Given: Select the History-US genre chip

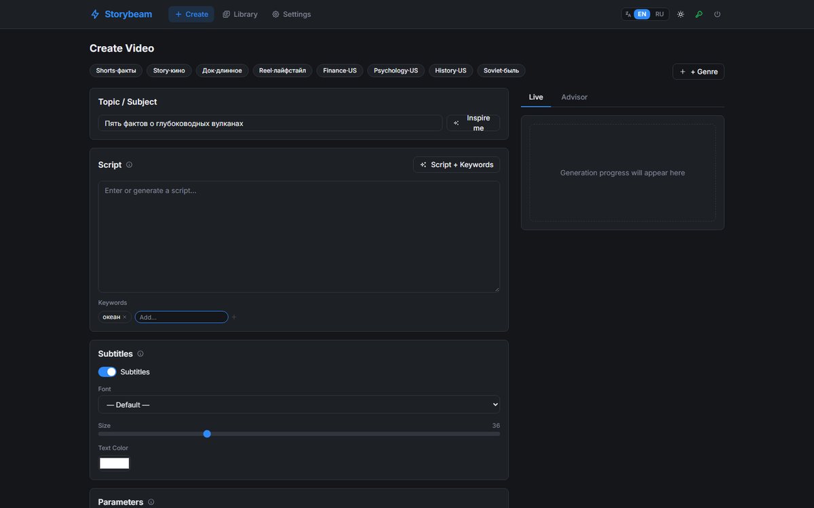Looking at the screenshot, I should [451, 70].
